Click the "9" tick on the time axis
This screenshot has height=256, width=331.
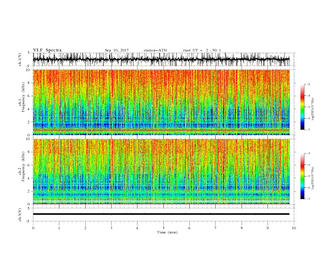[x=267, y=228]
